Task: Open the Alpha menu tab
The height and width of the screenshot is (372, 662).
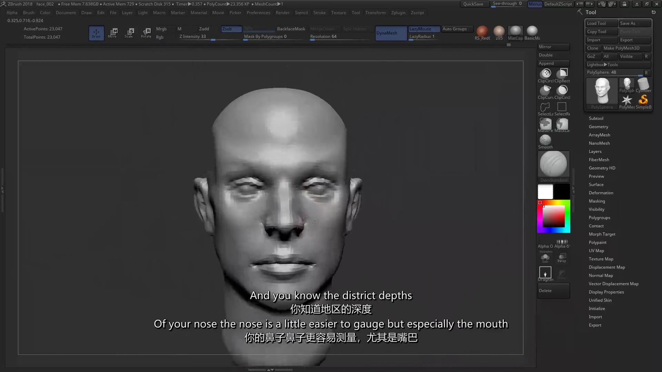Action: click(x=12, y=12)
